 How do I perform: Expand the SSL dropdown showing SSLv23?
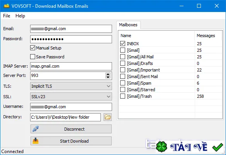click(x=71, y=97)
